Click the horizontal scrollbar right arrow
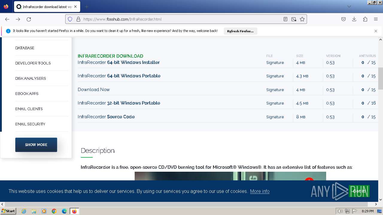Image resolution: width=383 pixels, height=215 pixels. (376, 204)
